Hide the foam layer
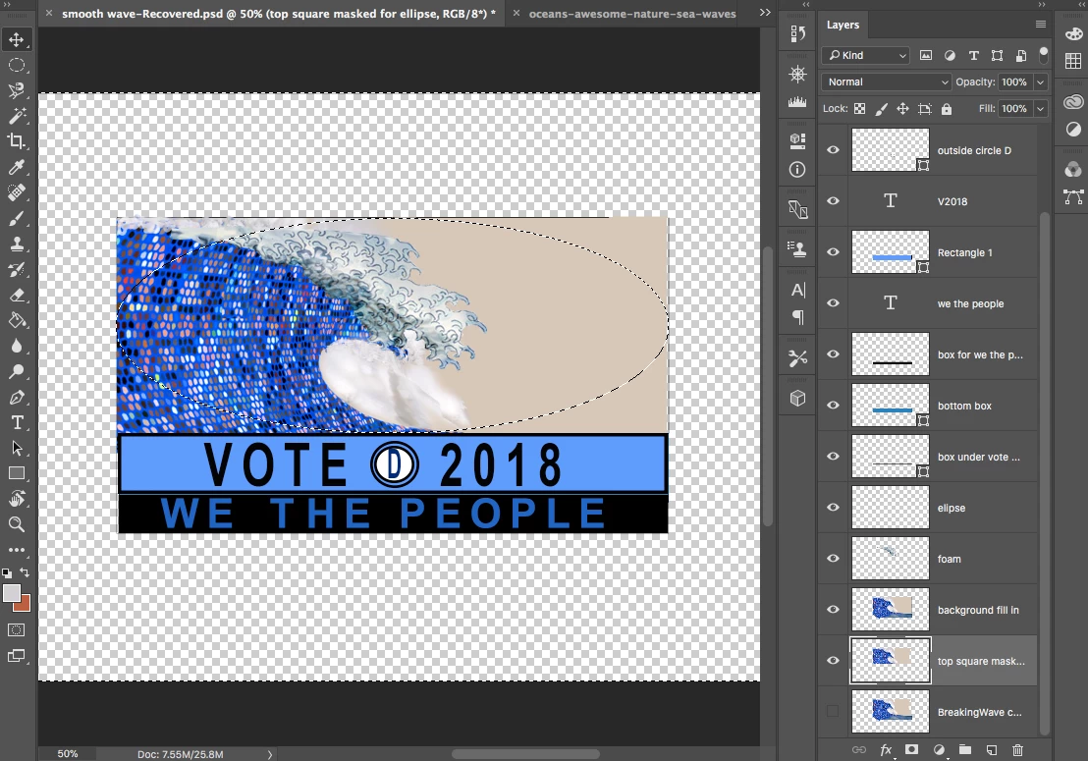This screenshot has height=761, width=1088. click(x=833, y=559)
